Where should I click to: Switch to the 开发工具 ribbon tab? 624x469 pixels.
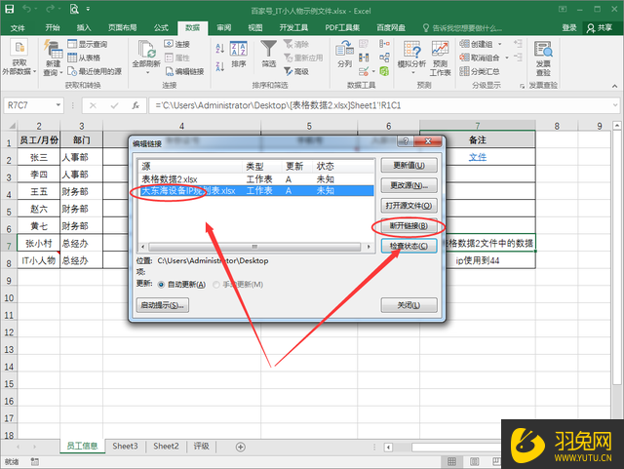coord(293,28)
